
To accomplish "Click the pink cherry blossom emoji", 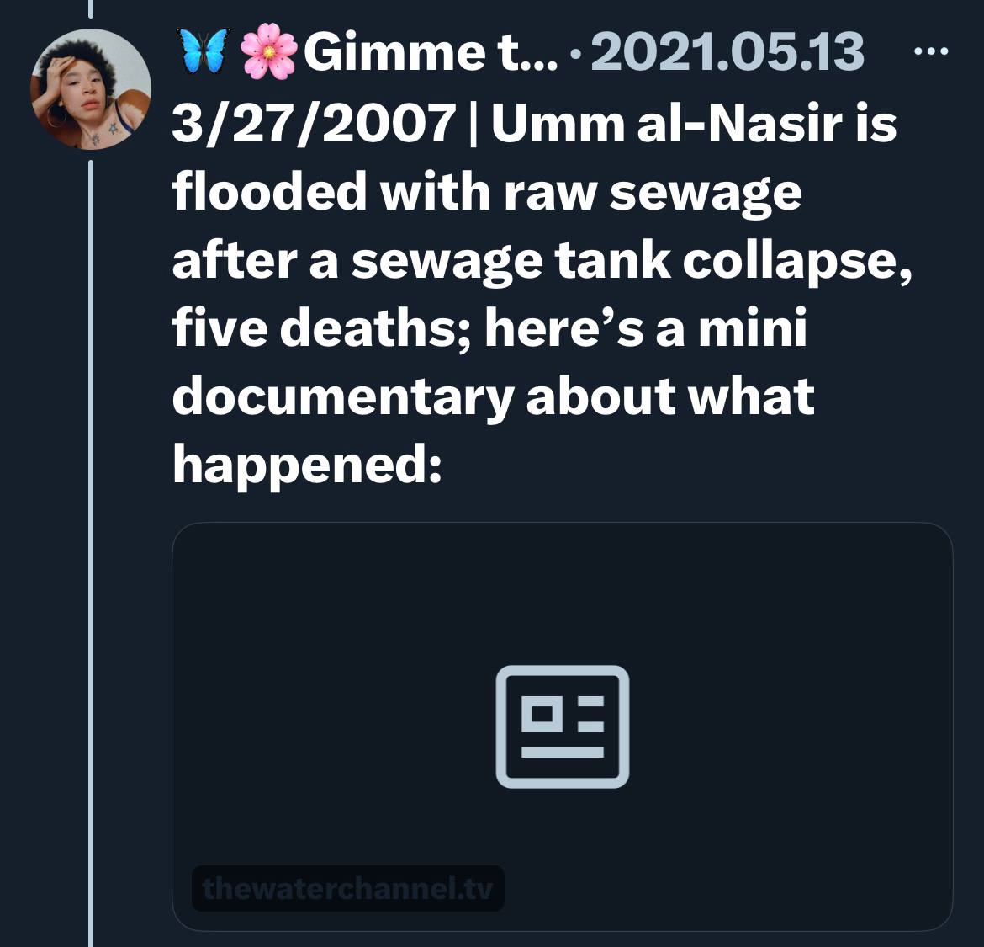I will (268, 51).
